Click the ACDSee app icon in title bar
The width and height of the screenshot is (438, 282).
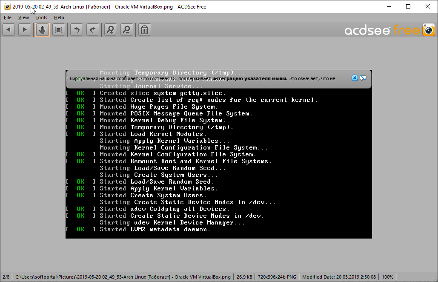pos(7,6)
